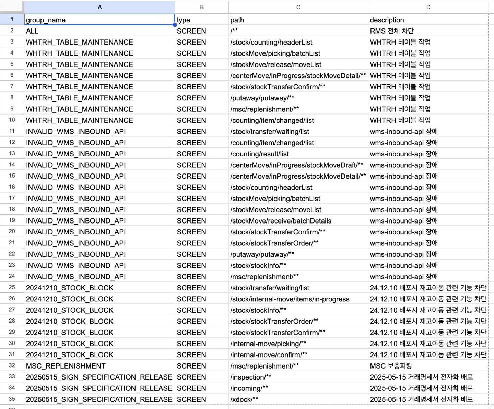This screenshot has height=409, width=494.
Task: Select the 'RMS 전체 차단' cell
Action: pyautogui.click(x=428, y=31)
